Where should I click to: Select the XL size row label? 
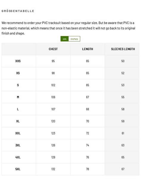point(18,121)
